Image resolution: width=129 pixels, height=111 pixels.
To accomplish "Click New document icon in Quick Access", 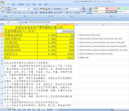I will (x=13, y=19).
